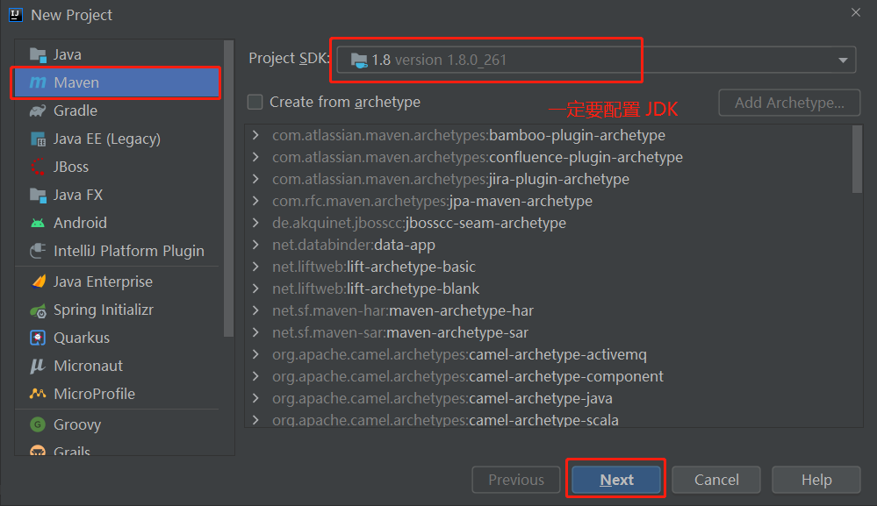Close the New Project dialog
Viewport: 877px width, 506px height.
(x=856, y=12)
